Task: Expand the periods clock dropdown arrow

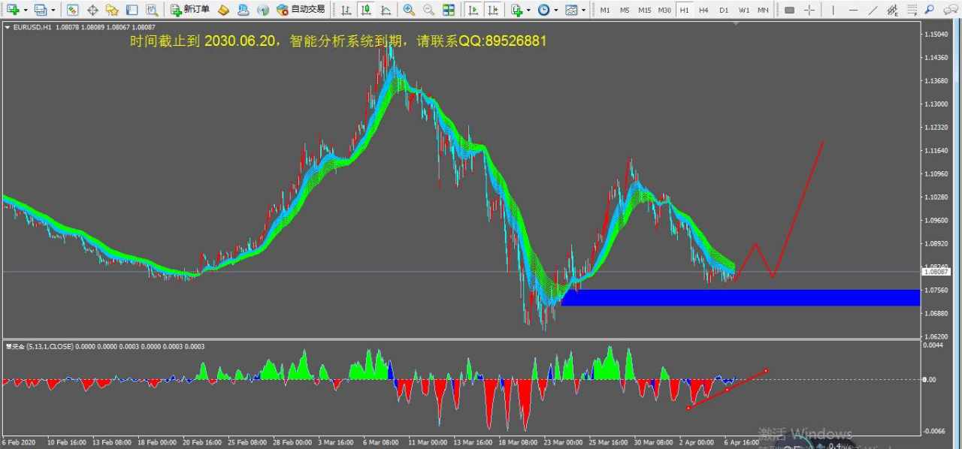Action: [x=556, y=10]
